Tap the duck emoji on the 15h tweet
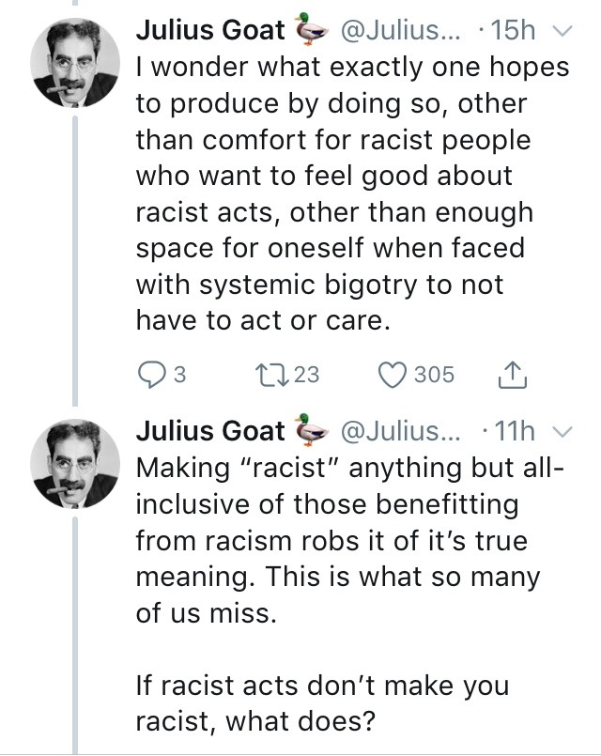 [x=311, y=31]
